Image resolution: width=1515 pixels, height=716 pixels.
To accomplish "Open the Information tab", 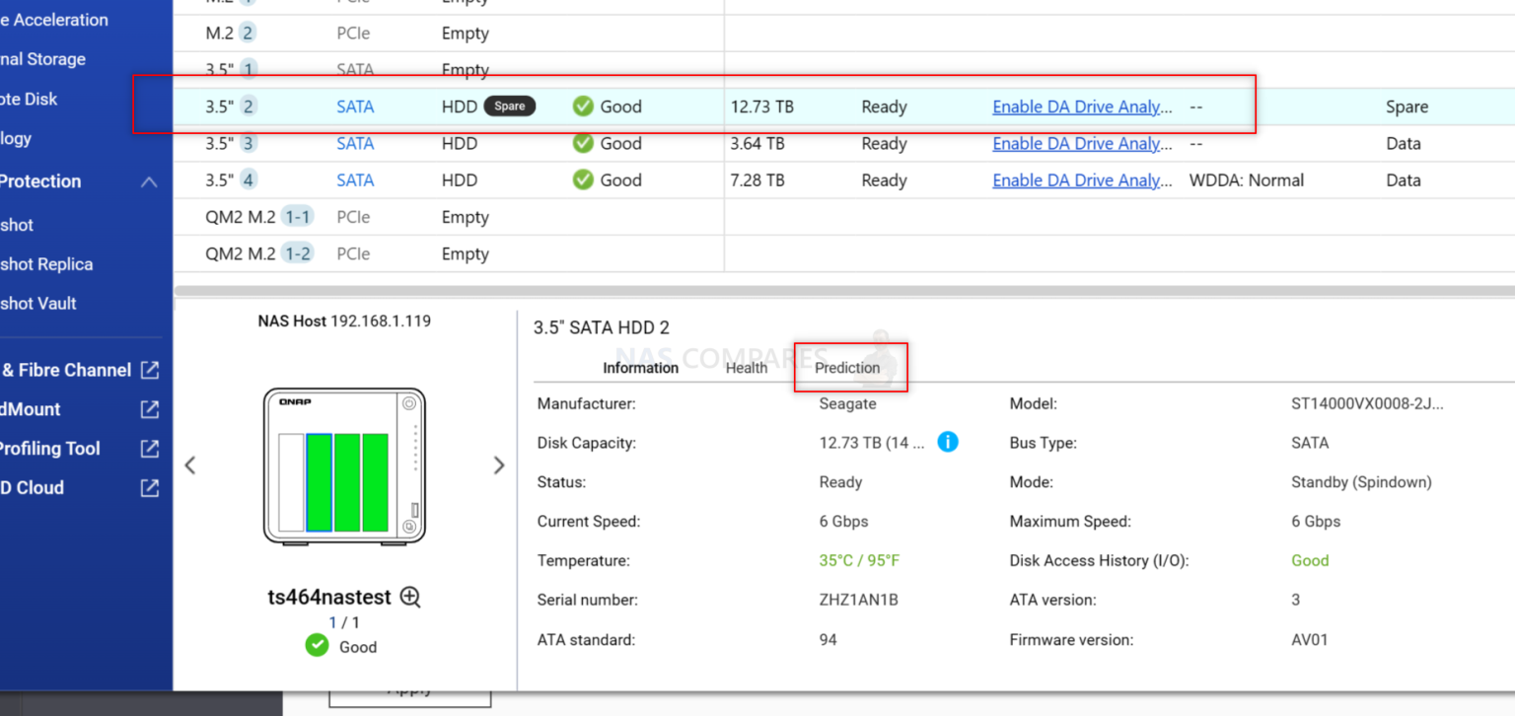I will pos(641,367).
